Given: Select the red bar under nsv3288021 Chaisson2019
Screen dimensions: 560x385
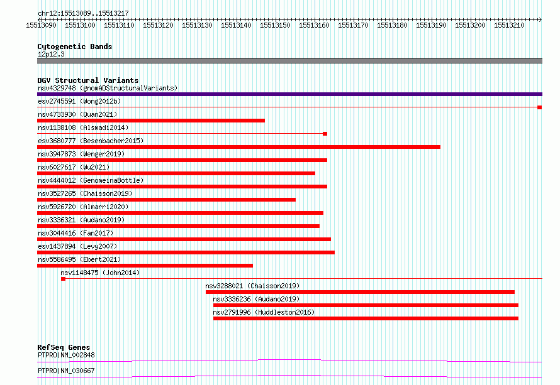Looking at the screenshot, I should [x=360, y=292].
